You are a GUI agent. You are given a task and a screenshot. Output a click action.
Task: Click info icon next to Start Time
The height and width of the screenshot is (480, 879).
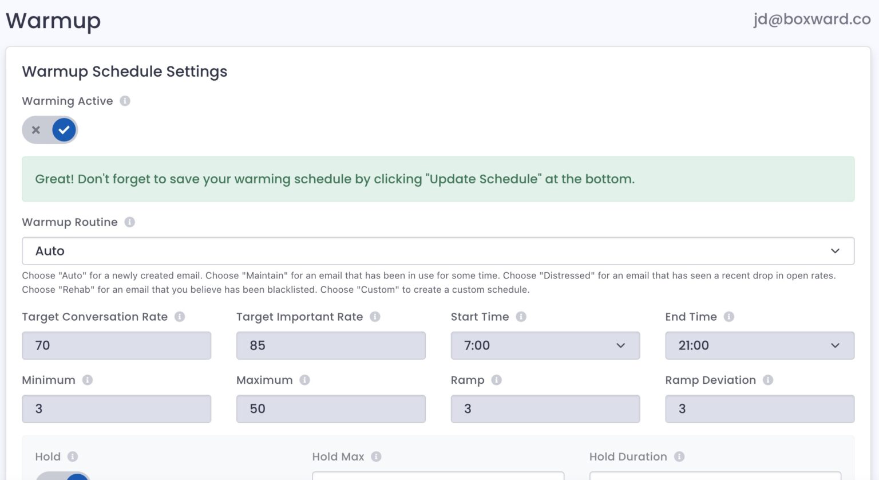click(x=521, y=317)
